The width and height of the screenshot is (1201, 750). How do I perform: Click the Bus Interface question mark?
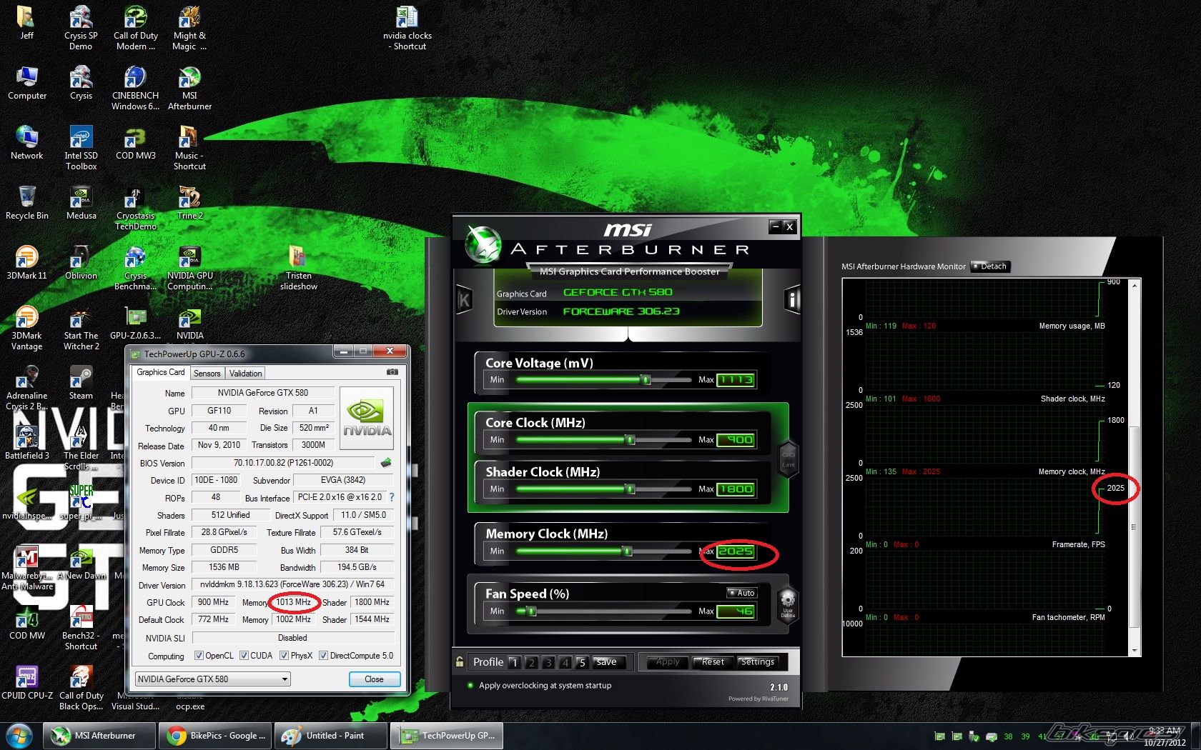click(392, 497)
